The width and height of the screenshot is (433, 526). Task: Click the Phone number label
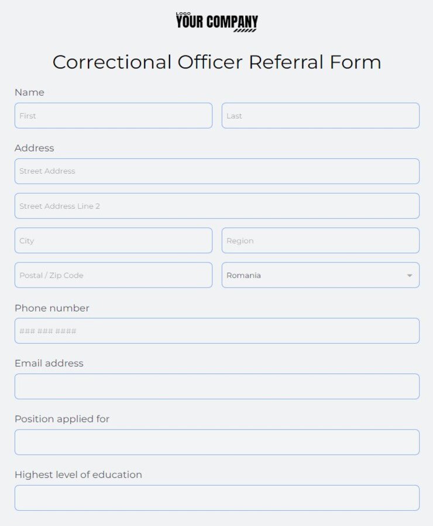(x=51, y=308)
